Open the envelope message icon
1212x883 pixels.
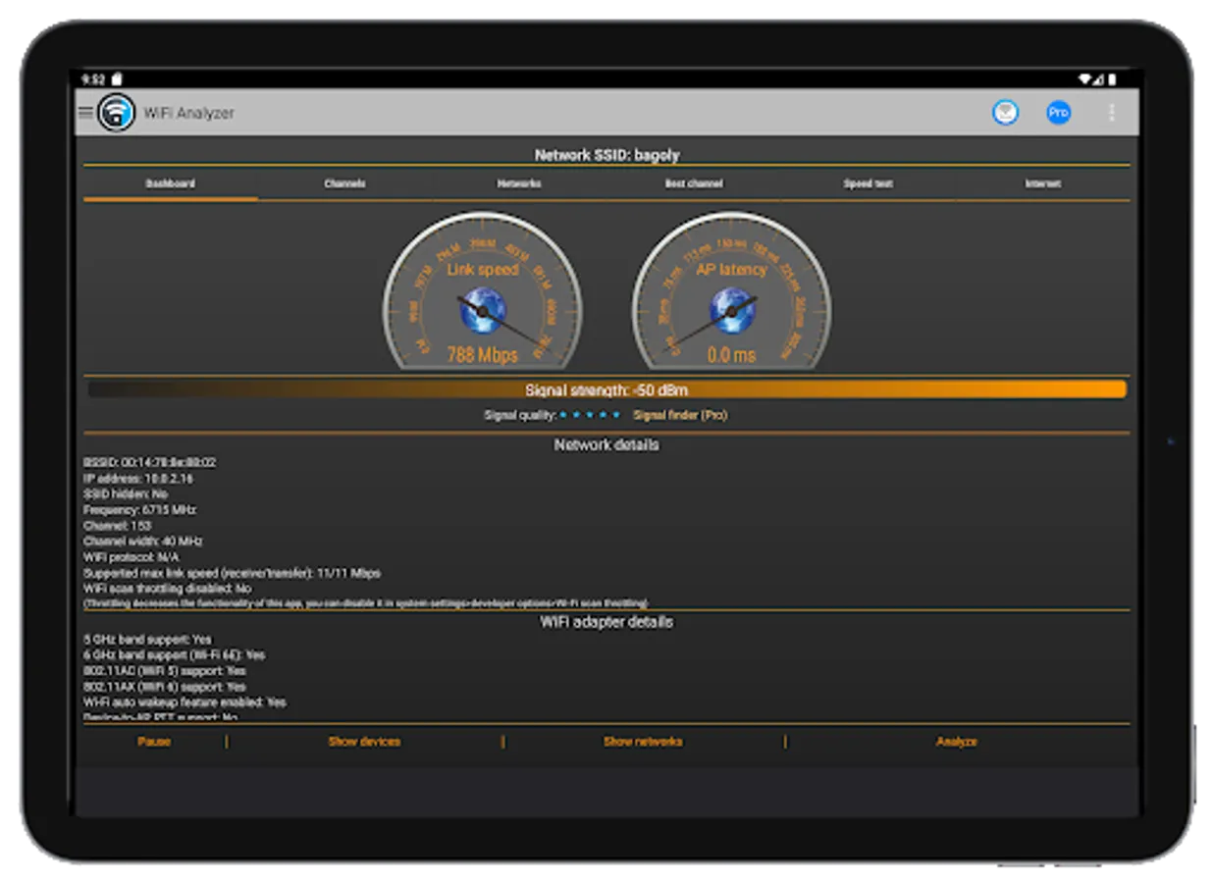(1005, 113)
